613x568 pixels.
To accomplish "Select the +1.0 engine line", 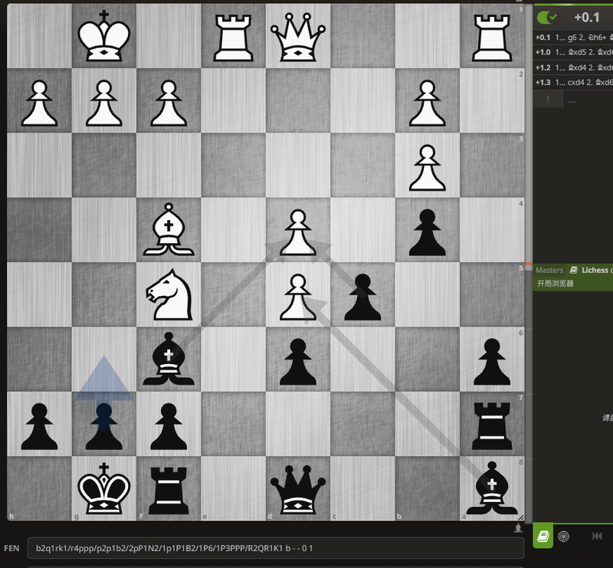I will click(x=573, y=52).
